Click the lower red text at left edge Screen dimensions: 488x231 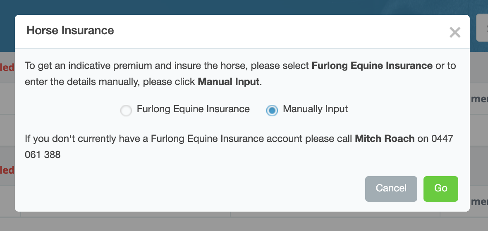coord(7,170)
